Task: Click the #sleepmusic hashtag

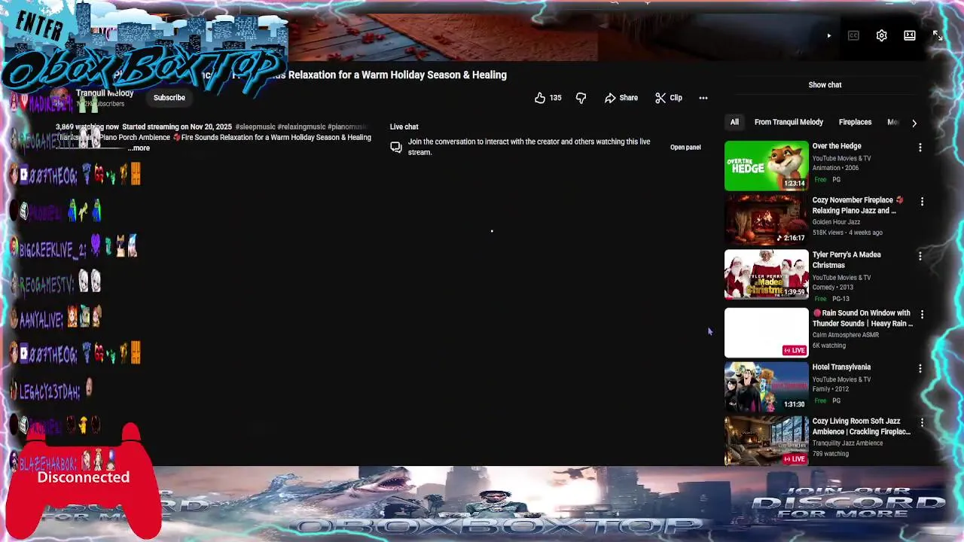Action: pos(255,127)
